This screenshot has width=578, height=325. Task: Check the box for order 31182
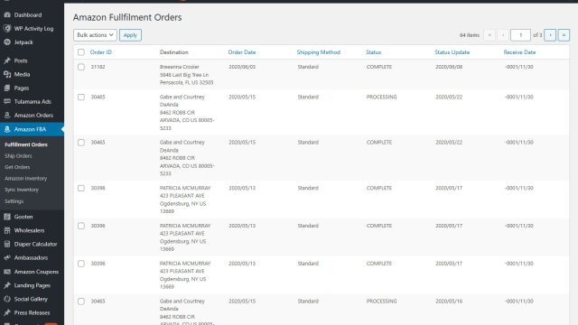(x=81, y=67)
